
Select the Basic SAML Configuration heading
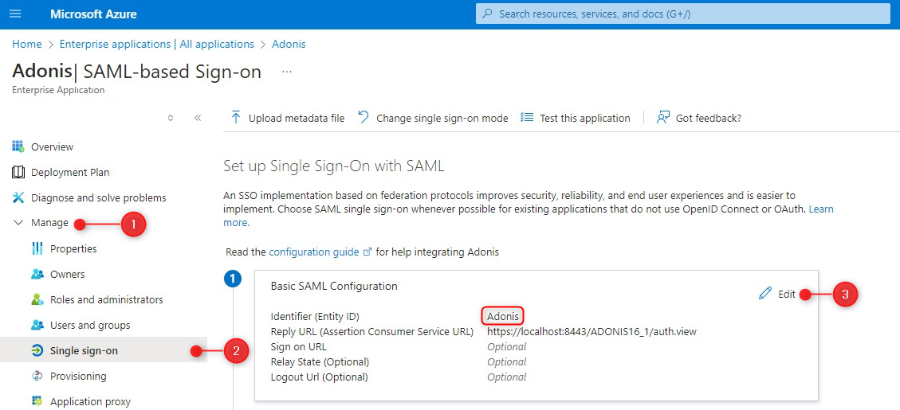tap(333, 286)
